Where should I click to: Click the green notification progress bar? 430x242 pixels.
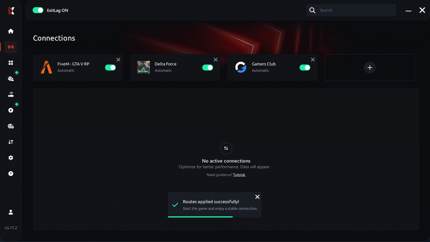click(200, 217)
